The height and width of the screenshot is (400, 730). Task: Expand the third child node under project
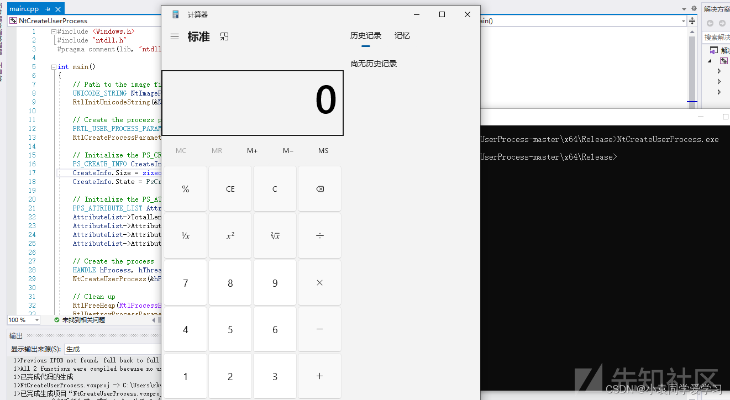[719, 92]
